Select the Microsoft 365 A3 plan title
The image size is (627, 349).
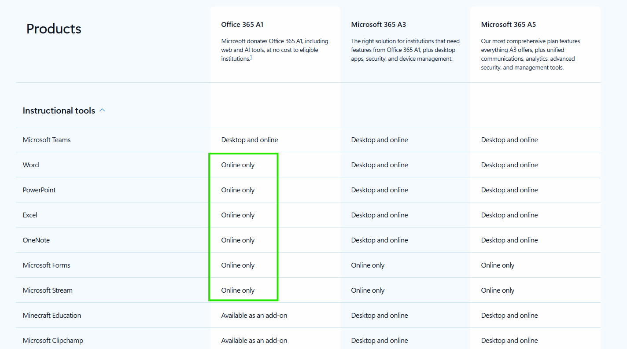pyautogui.click(x=378, y=25)
